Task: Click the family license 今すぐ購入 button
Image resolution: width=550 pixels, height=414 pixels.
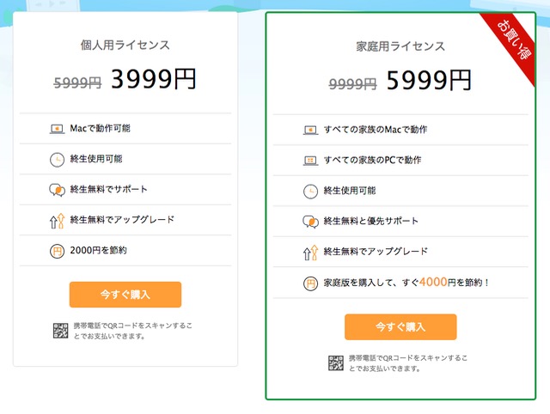Action: (400, 326)
